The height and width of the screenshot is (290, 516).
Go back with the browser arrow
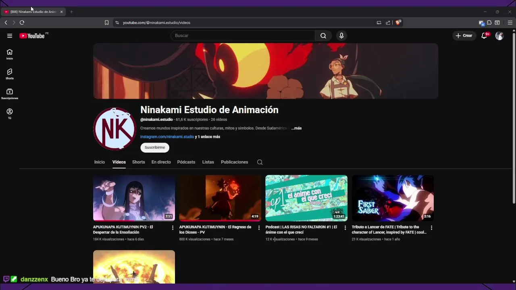6,23
